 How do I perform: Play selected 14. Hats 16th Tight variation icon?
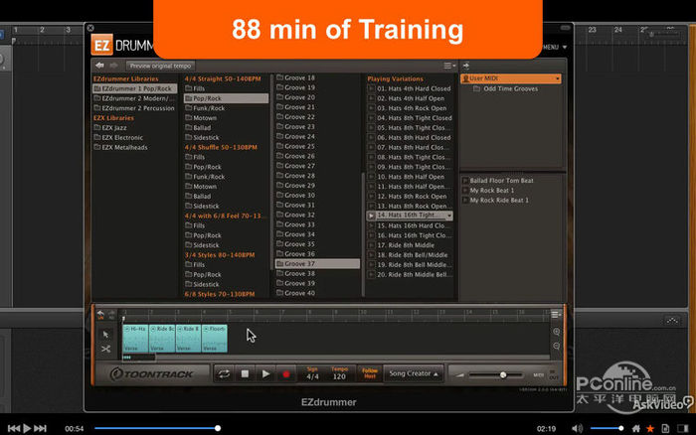(x=371, y=216)
